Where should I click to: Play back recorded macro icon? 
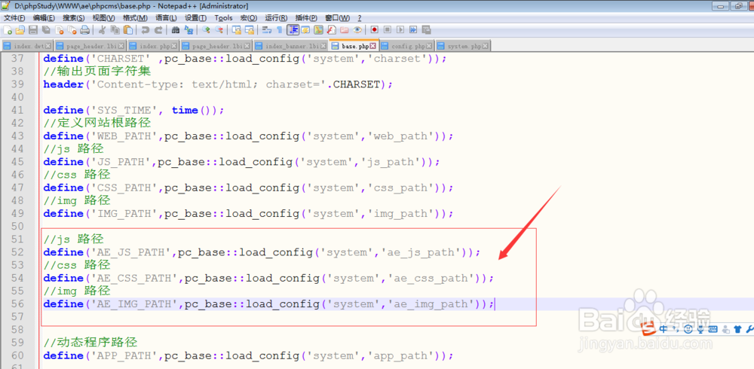coord(400,30)
